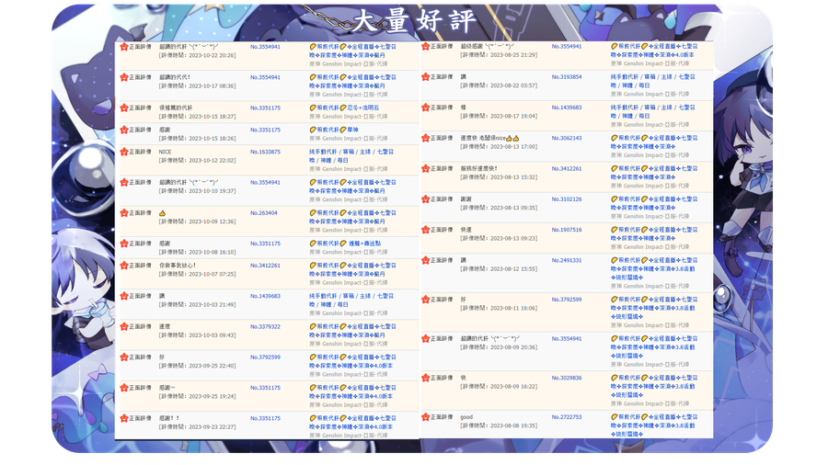The width and height of the screenshot is (828, 465).
Task: Click the review comment 很推薦的代肝
Action: click(x=176, y=108)
